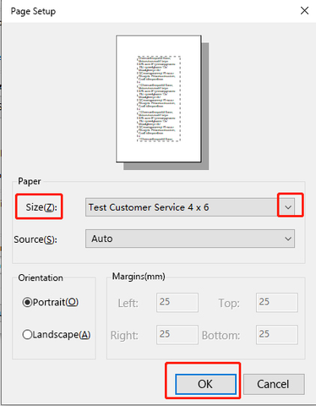Click the OK button
Image resolution: width=316 pixels, height=406 pixels.
tap(205, 384)
